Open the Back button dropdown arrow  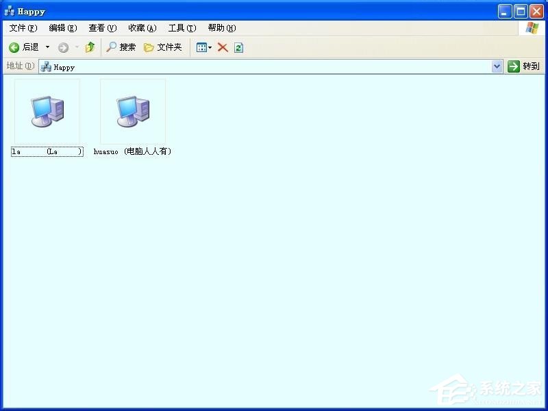pyautogui.click(x=47, y=47)
